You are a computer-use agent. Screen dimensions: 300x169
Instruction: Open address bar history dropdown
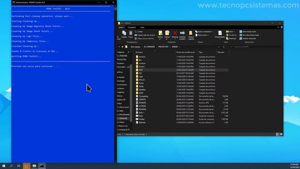pos(218,47)
